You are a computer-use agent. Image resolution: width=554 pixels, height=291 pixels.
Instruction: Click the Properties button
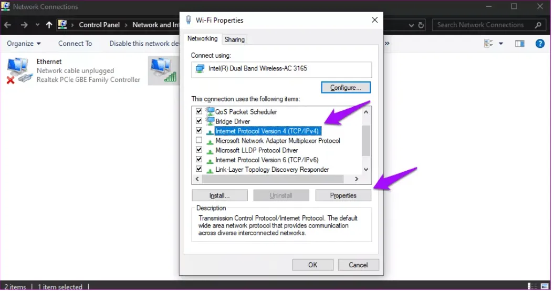tap(343, 195)
